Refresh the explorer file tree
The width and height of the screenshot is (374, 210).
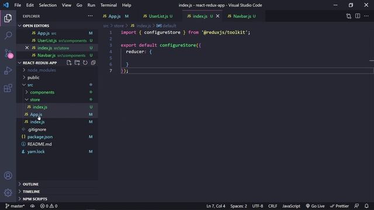coord(85,62)
